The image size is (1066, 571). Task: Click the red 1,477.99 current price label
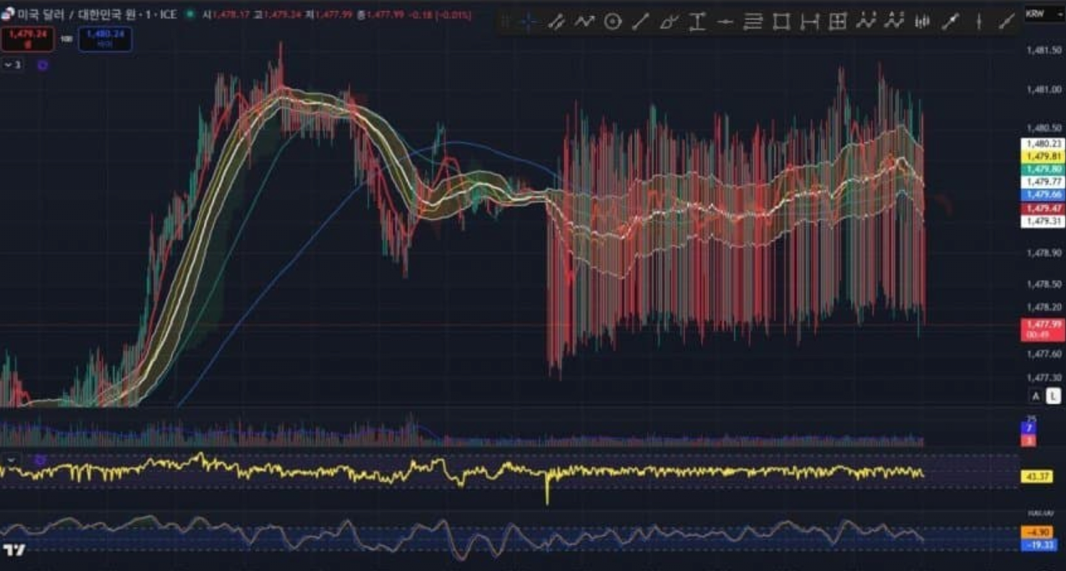click(1042, 324)
